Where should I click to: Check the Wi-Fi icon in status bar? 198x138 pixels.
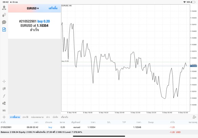[185, 2]
